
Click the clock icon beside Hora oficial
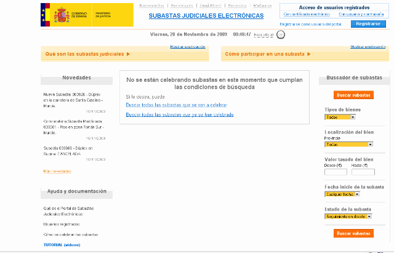(281, 34)
